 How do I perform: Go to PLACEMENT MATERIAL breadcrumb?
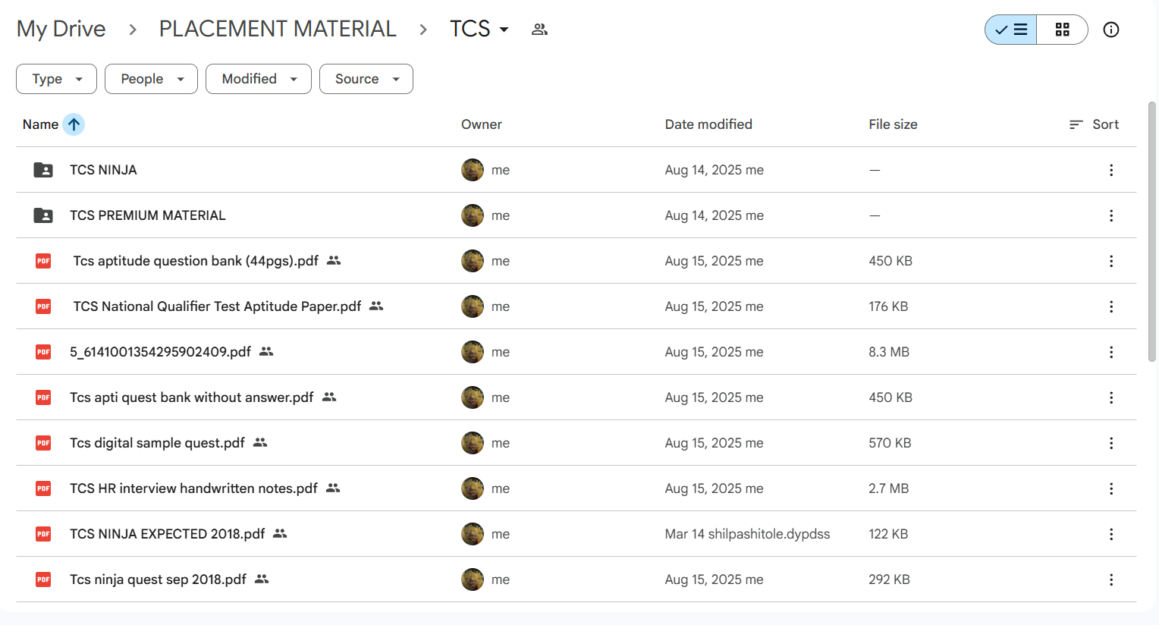278,29
